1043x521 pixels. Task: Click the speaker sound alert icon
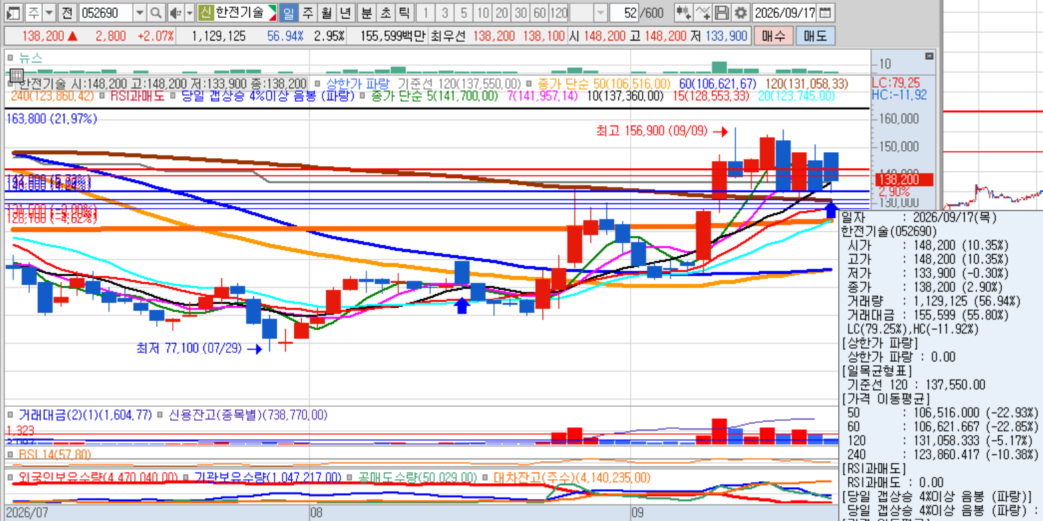175,13
